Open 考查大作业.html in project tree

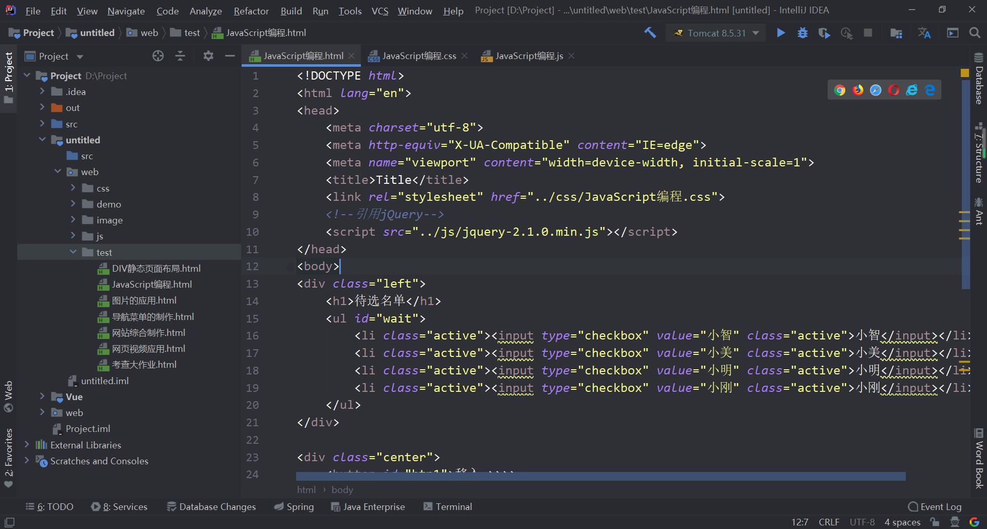(x=144, y=365)
